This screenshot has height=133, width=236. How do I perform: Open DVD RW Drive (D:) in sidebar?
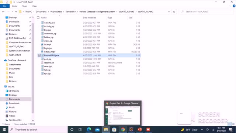pos(17,38)
